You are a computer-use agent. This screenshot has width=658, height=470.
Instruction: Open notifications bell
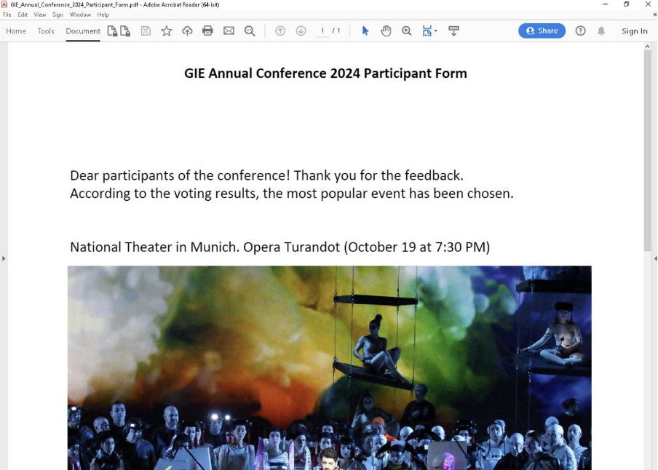pyautogui.click(x=601, y=31)
